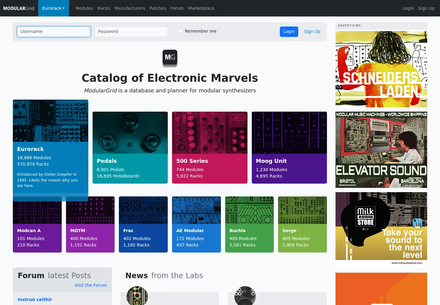Focus the Username input field
The height and width of the screenshot is (305, 440).
click(54, 32)
